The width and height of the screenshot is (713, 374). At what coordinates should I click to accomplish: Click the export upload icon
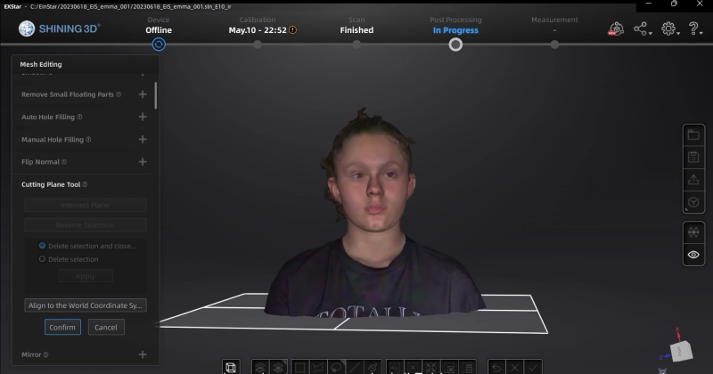693,180
